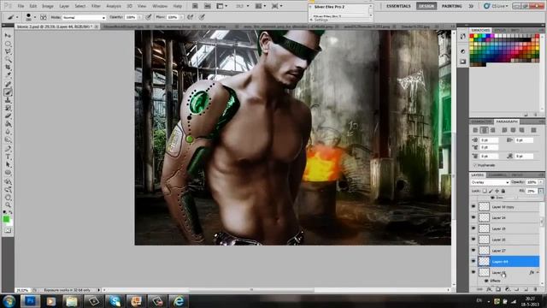This screenshot has height=308, width=547.
Task: Open Brush Preset picker arrow
Action: (x=34, y=17)
